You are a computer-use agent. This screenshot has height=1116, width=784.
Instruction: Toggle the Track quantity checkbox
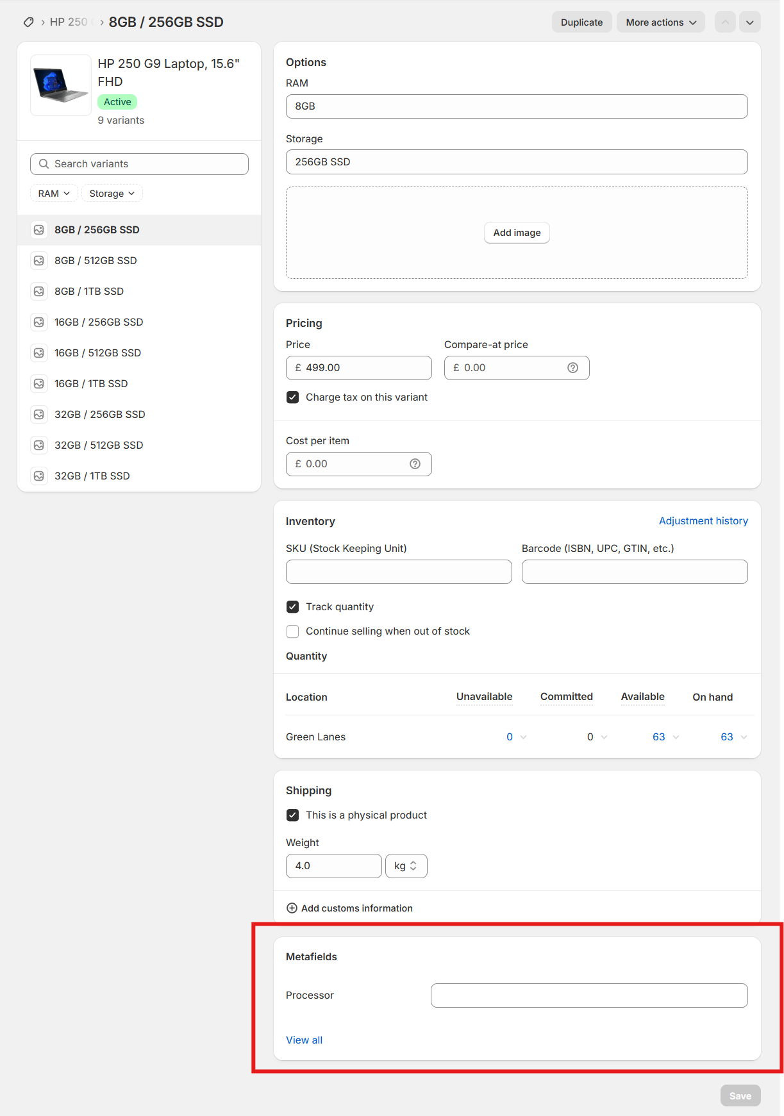tap(293, 607)
